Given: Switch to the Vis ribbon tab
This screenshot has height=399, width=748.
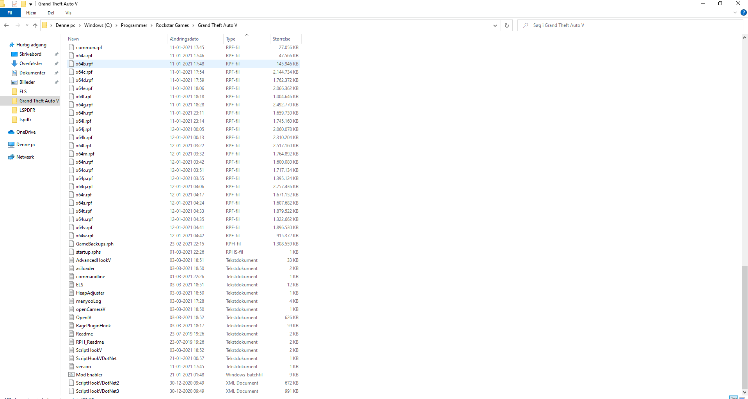Looking at the screenshot, I should click(x=68, y=13).
